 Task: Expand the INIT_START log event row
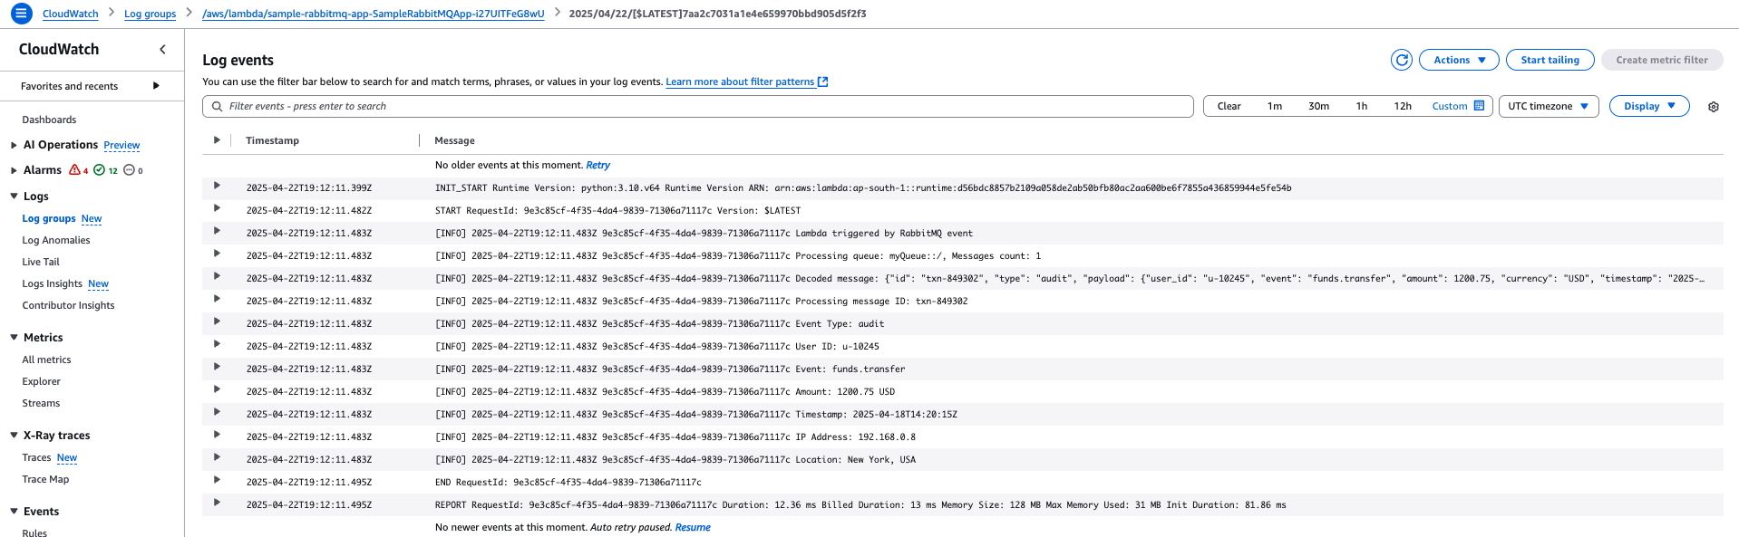click(217, 186)
